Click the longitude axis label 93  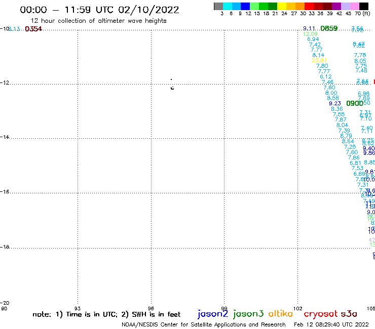click(x=78, y=308)
